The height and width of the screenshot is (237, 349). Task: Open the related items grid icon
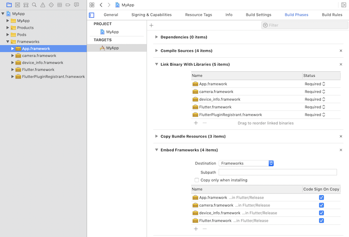92,5
